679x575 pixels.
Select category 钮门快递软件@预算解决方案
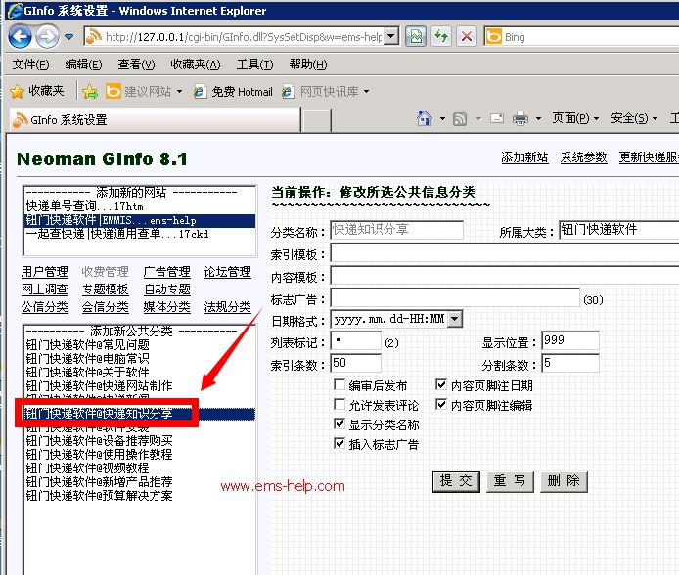click(140, 496)
